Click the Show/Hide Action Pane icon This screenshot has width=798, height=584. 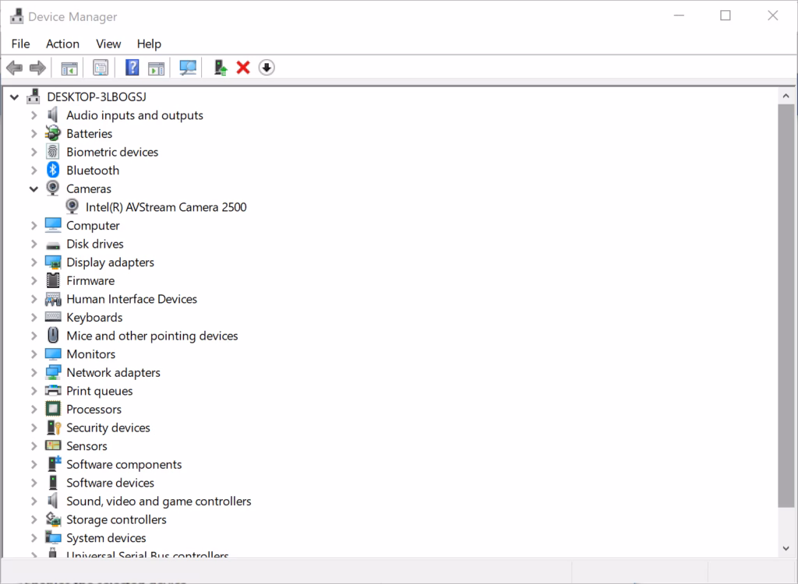click(x=157, y=68)
